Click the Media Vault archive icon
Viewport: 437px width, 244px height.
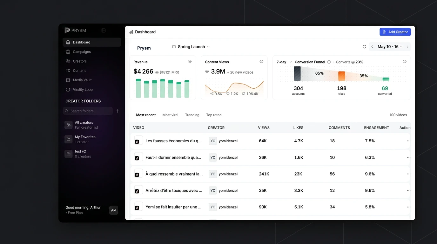click(68, 80)
